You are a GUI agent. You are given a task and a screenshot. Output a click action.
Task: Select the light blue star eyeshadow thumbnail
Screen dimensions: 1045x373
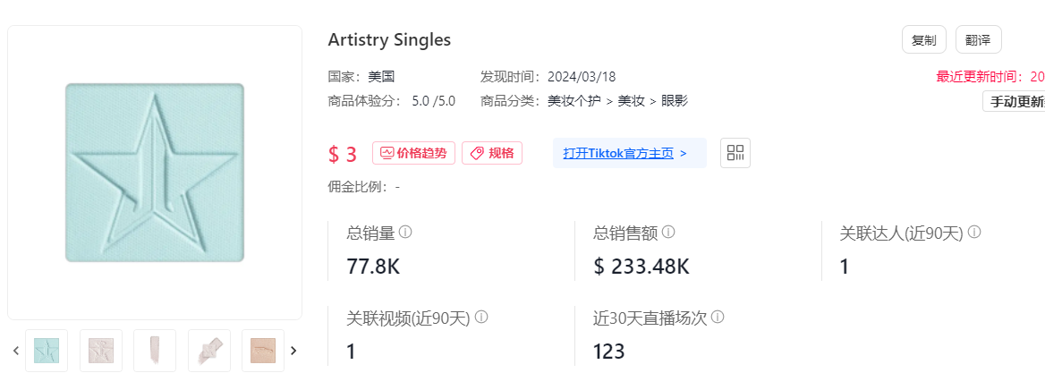click(x=47, y=351)
